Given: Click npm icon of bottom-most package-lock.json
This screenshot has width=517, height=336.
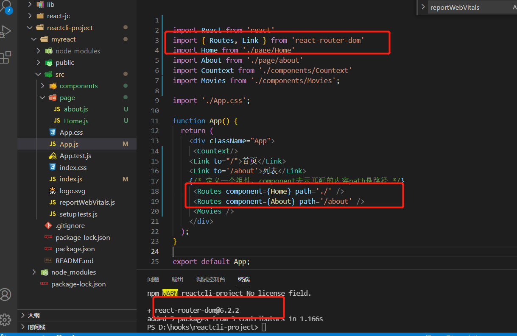Looking at the screenshot, I should click(x=44, y=284).
